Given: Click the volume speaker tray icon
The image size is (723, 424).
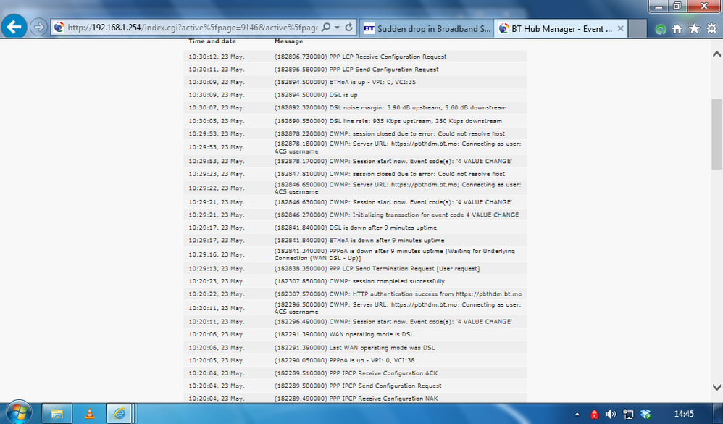Looking at the screenshot, I should point(611,415).
